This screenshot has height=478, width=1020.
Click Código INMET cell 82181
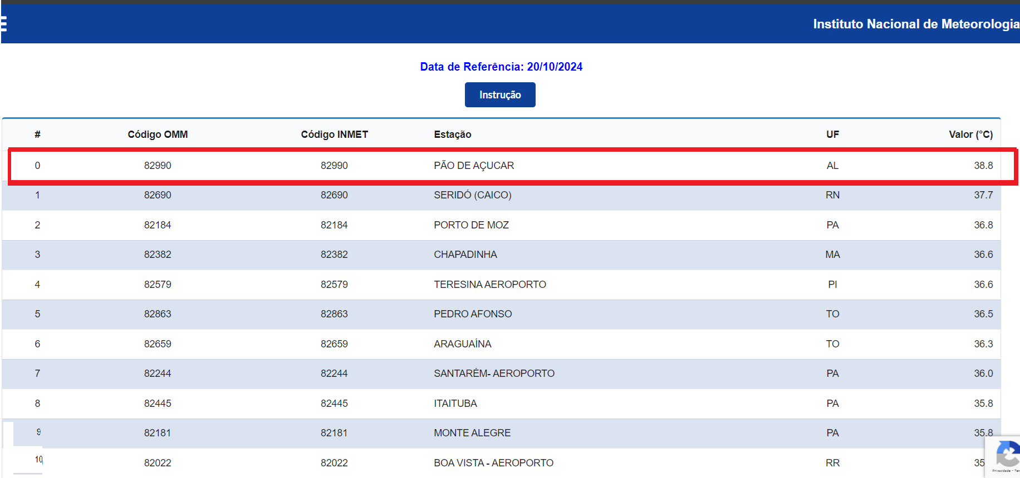click(334, 433)
